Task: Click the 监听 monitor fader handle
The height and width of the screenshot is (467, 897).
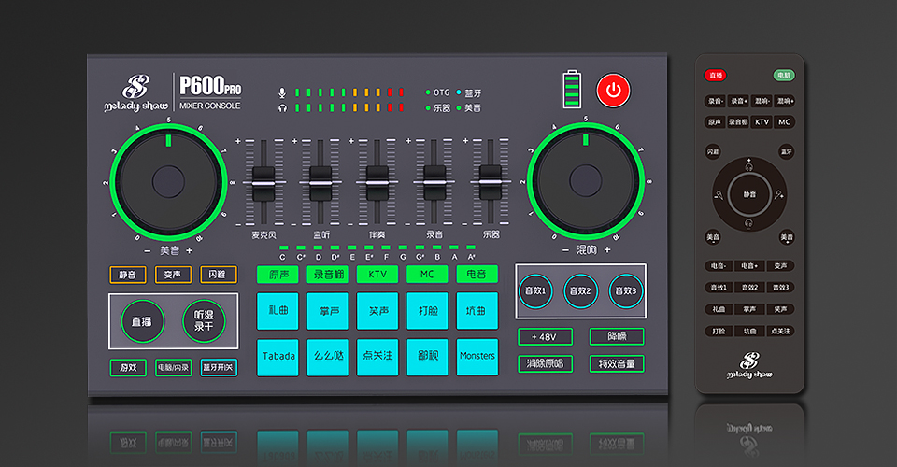Action: point(320,183)
